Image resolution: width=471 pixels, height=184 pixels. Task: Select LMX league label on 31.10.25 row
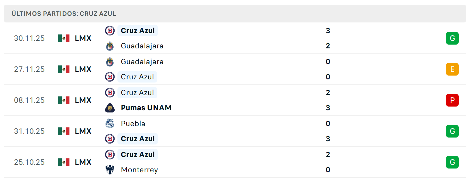coord(83,131)
